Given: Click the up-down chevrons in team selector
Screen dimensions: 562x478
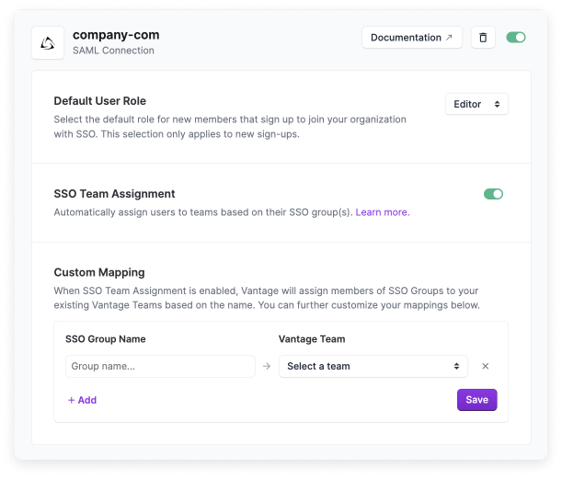Looking at the screenshot, I should (456, 366).
